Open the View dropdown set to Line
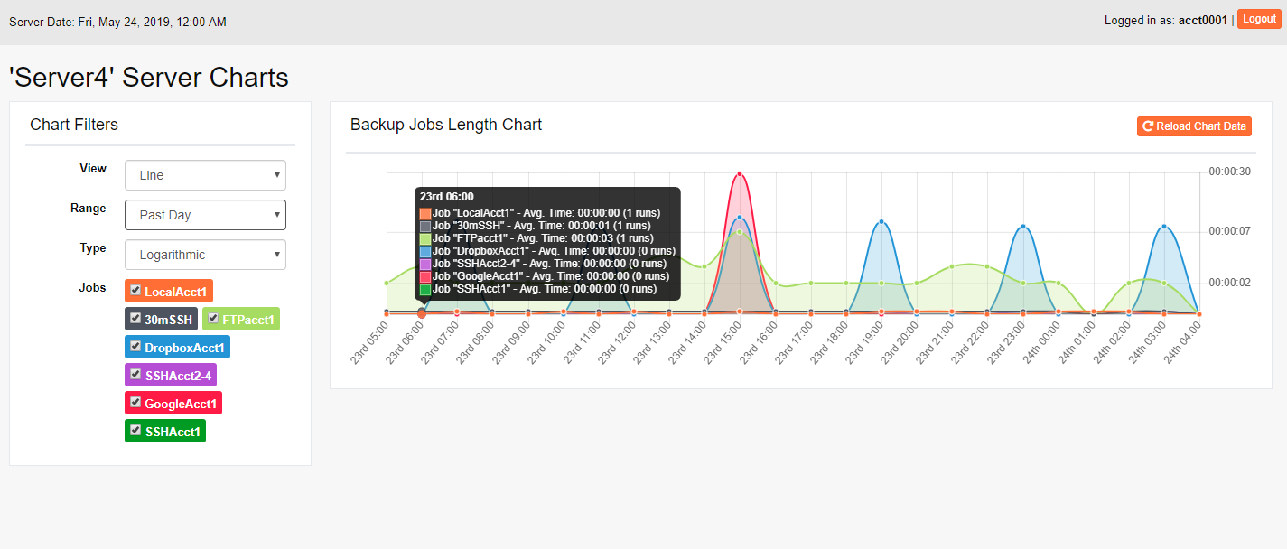The width and height of the screenshot is (1287, 549). (x=205, y=175)
